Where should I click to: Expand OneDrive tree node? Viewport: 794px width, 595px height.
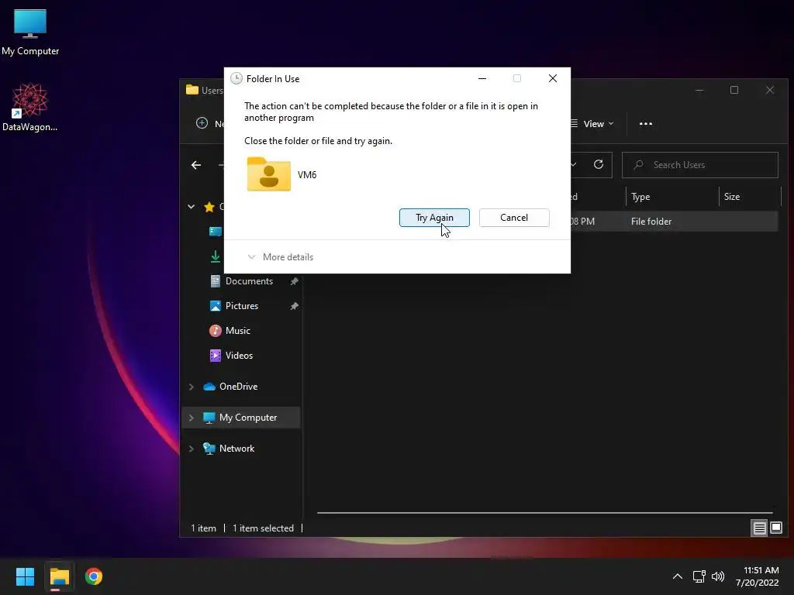(191, 387)
